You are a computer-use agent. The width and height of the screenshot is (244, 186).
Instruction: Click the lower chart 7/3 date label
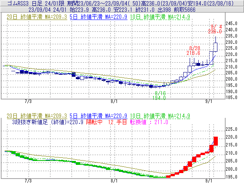point(28,181)
